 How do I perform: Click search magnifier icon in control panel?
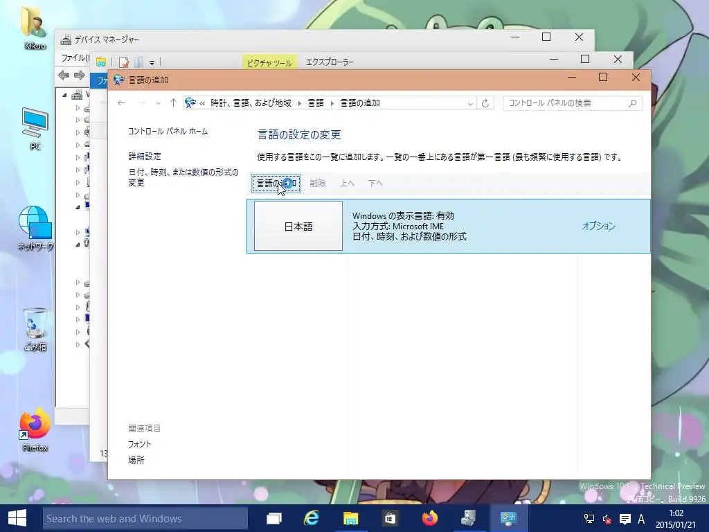tap(633, 103)
